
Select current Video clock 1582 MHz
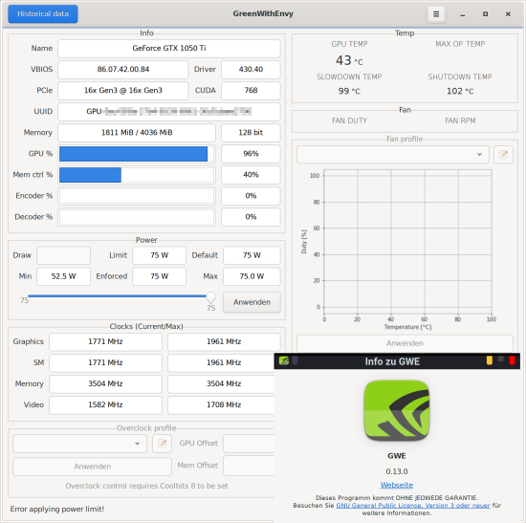click(105, 404)
